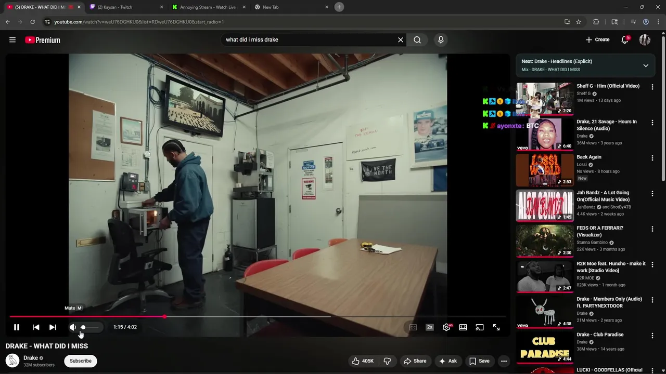The height and width of the screenshot is (374, 666).
Task: Dislike this video
Action: point(387,361)
